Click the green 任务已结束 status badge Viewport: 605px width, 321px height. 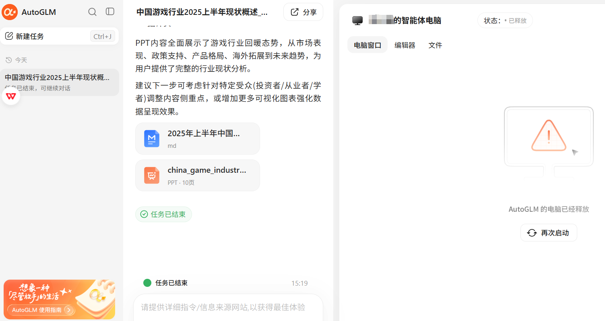[163, 215]
